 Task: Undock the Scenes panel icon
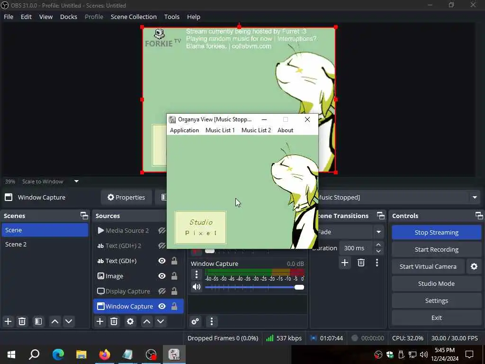click(84, 216)
